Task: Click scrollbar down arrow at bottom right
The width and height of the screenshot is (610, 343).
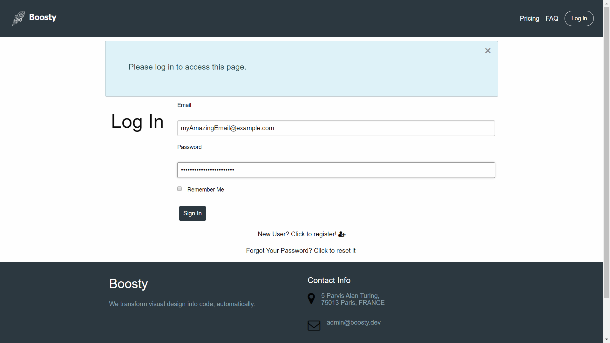Action: click(607, 340)
